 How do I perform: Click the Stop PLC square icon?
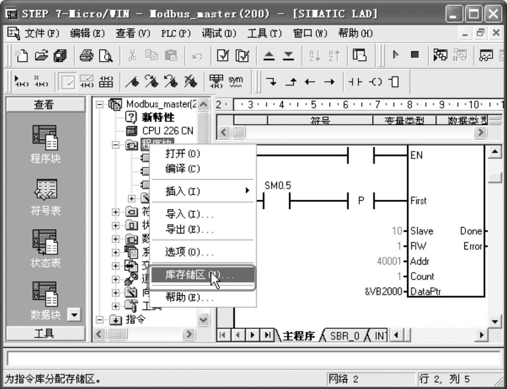point(415,54)
